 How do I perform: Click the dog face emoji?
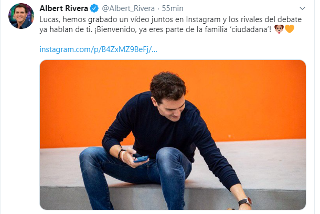coord(279,29)
